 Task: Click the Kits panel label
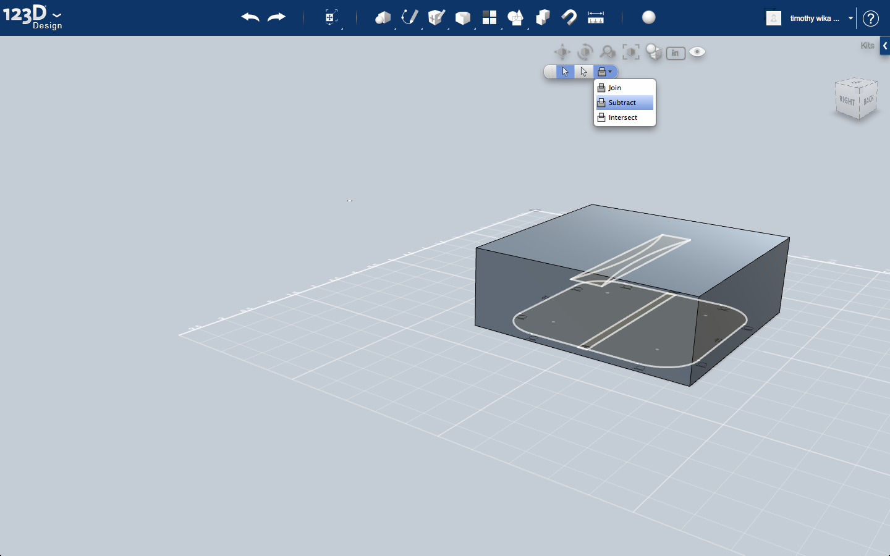[868, 46]
